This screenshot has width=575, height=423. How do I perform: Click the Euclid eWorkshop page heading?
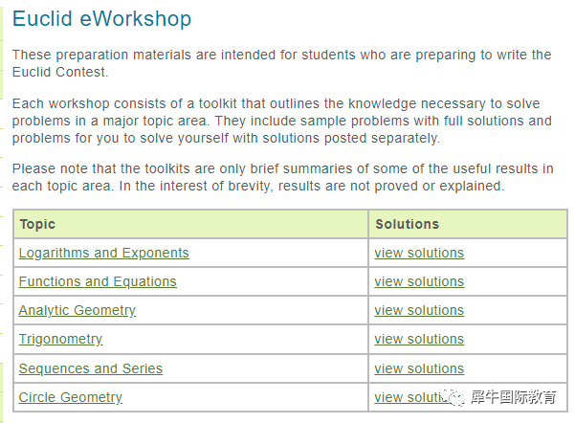(102, 18)
